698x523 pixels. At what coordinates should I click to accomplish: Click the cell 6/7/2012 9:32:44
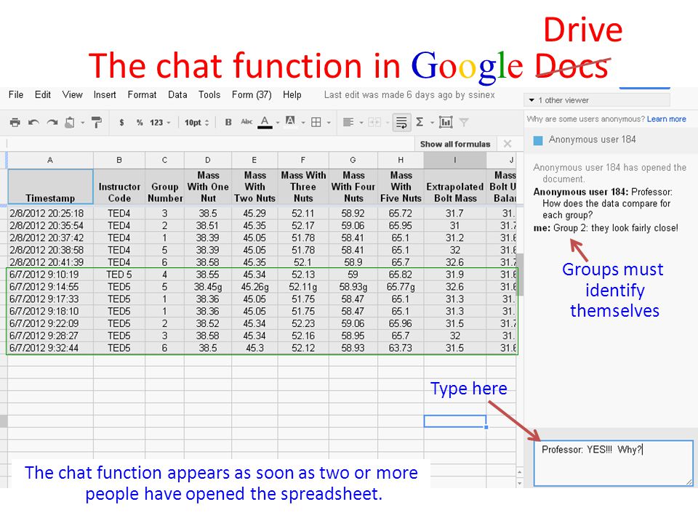[x=50, y=348]
